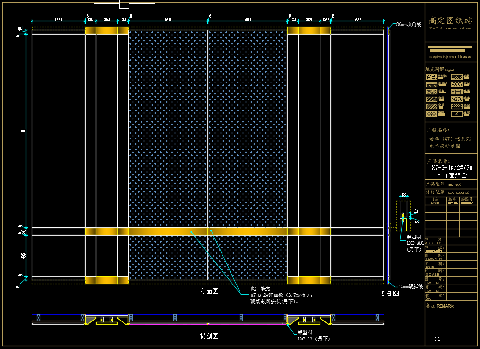480x349 pixels.
Task: Click the 高定图纸站 title block logo
Action: tap(450, 20)
